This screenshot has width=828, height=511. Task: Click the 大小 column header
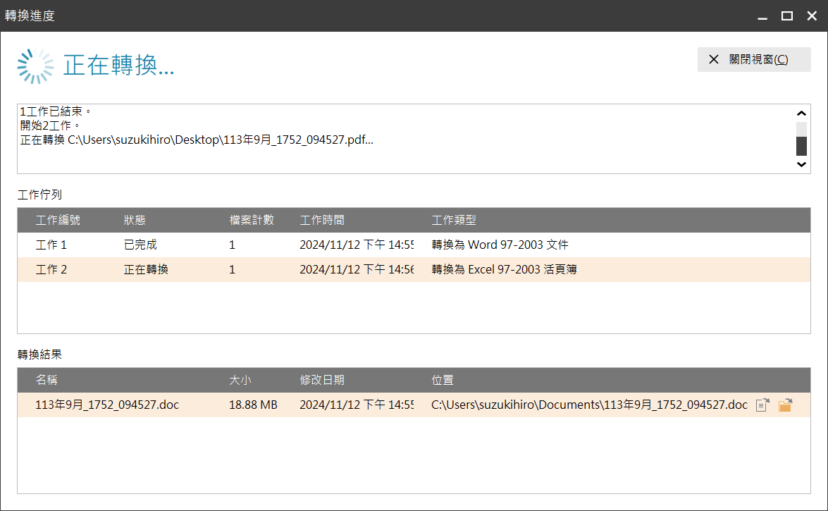[x=240, y=380]
